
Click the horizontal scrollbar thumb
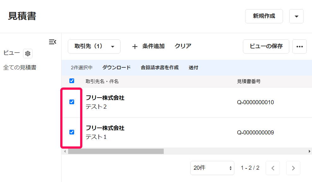click(116, 151)
